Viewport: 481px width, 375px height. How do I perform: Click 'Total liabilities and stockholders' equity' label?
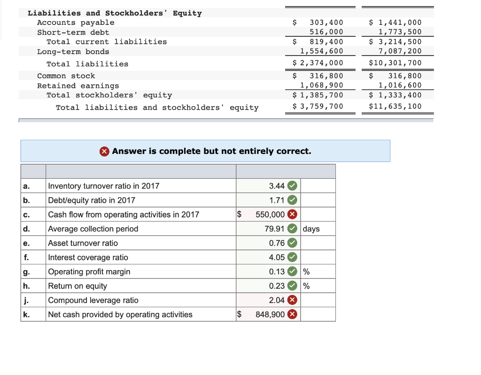(x=157, y=108)
